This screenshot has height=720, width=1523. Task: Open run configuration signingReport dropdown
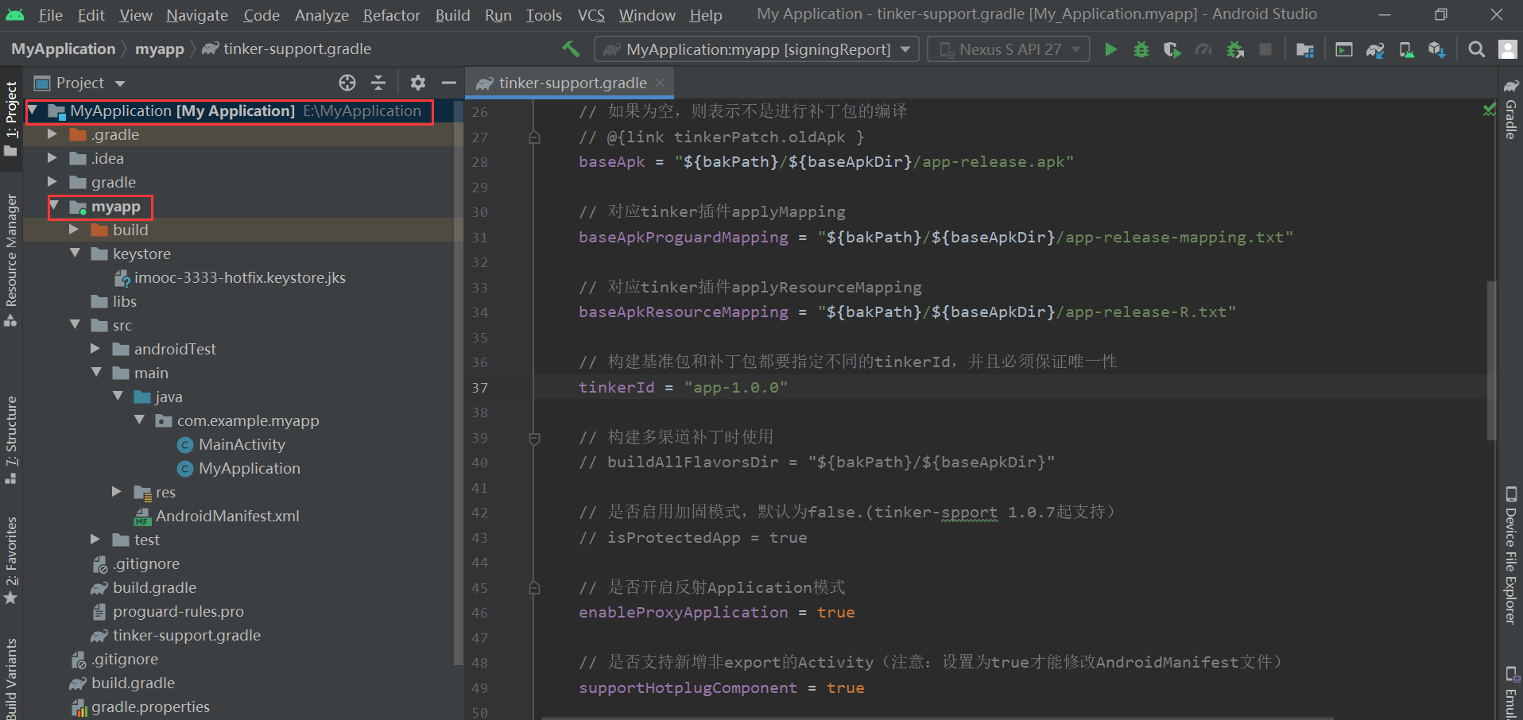(x=757, y=49)
